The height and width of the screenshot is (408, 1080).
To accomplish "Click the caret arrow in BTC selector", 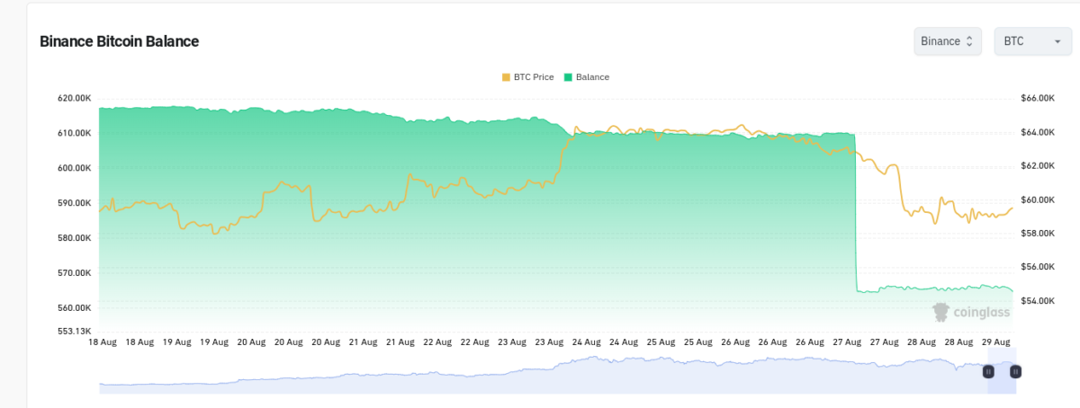I will pyautogui.click(x=1057, y=41).
